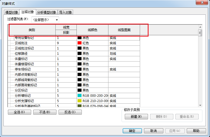
Task: Click the cyan swatch for 分析墙标记
Action: 80,96
